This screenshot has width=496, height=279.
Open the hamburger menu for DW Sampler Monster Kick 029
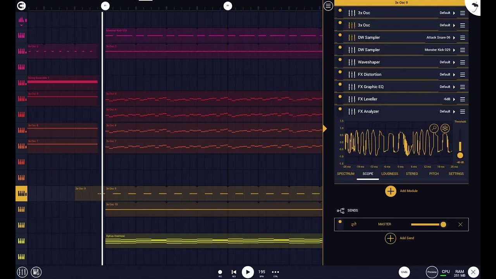462,50
